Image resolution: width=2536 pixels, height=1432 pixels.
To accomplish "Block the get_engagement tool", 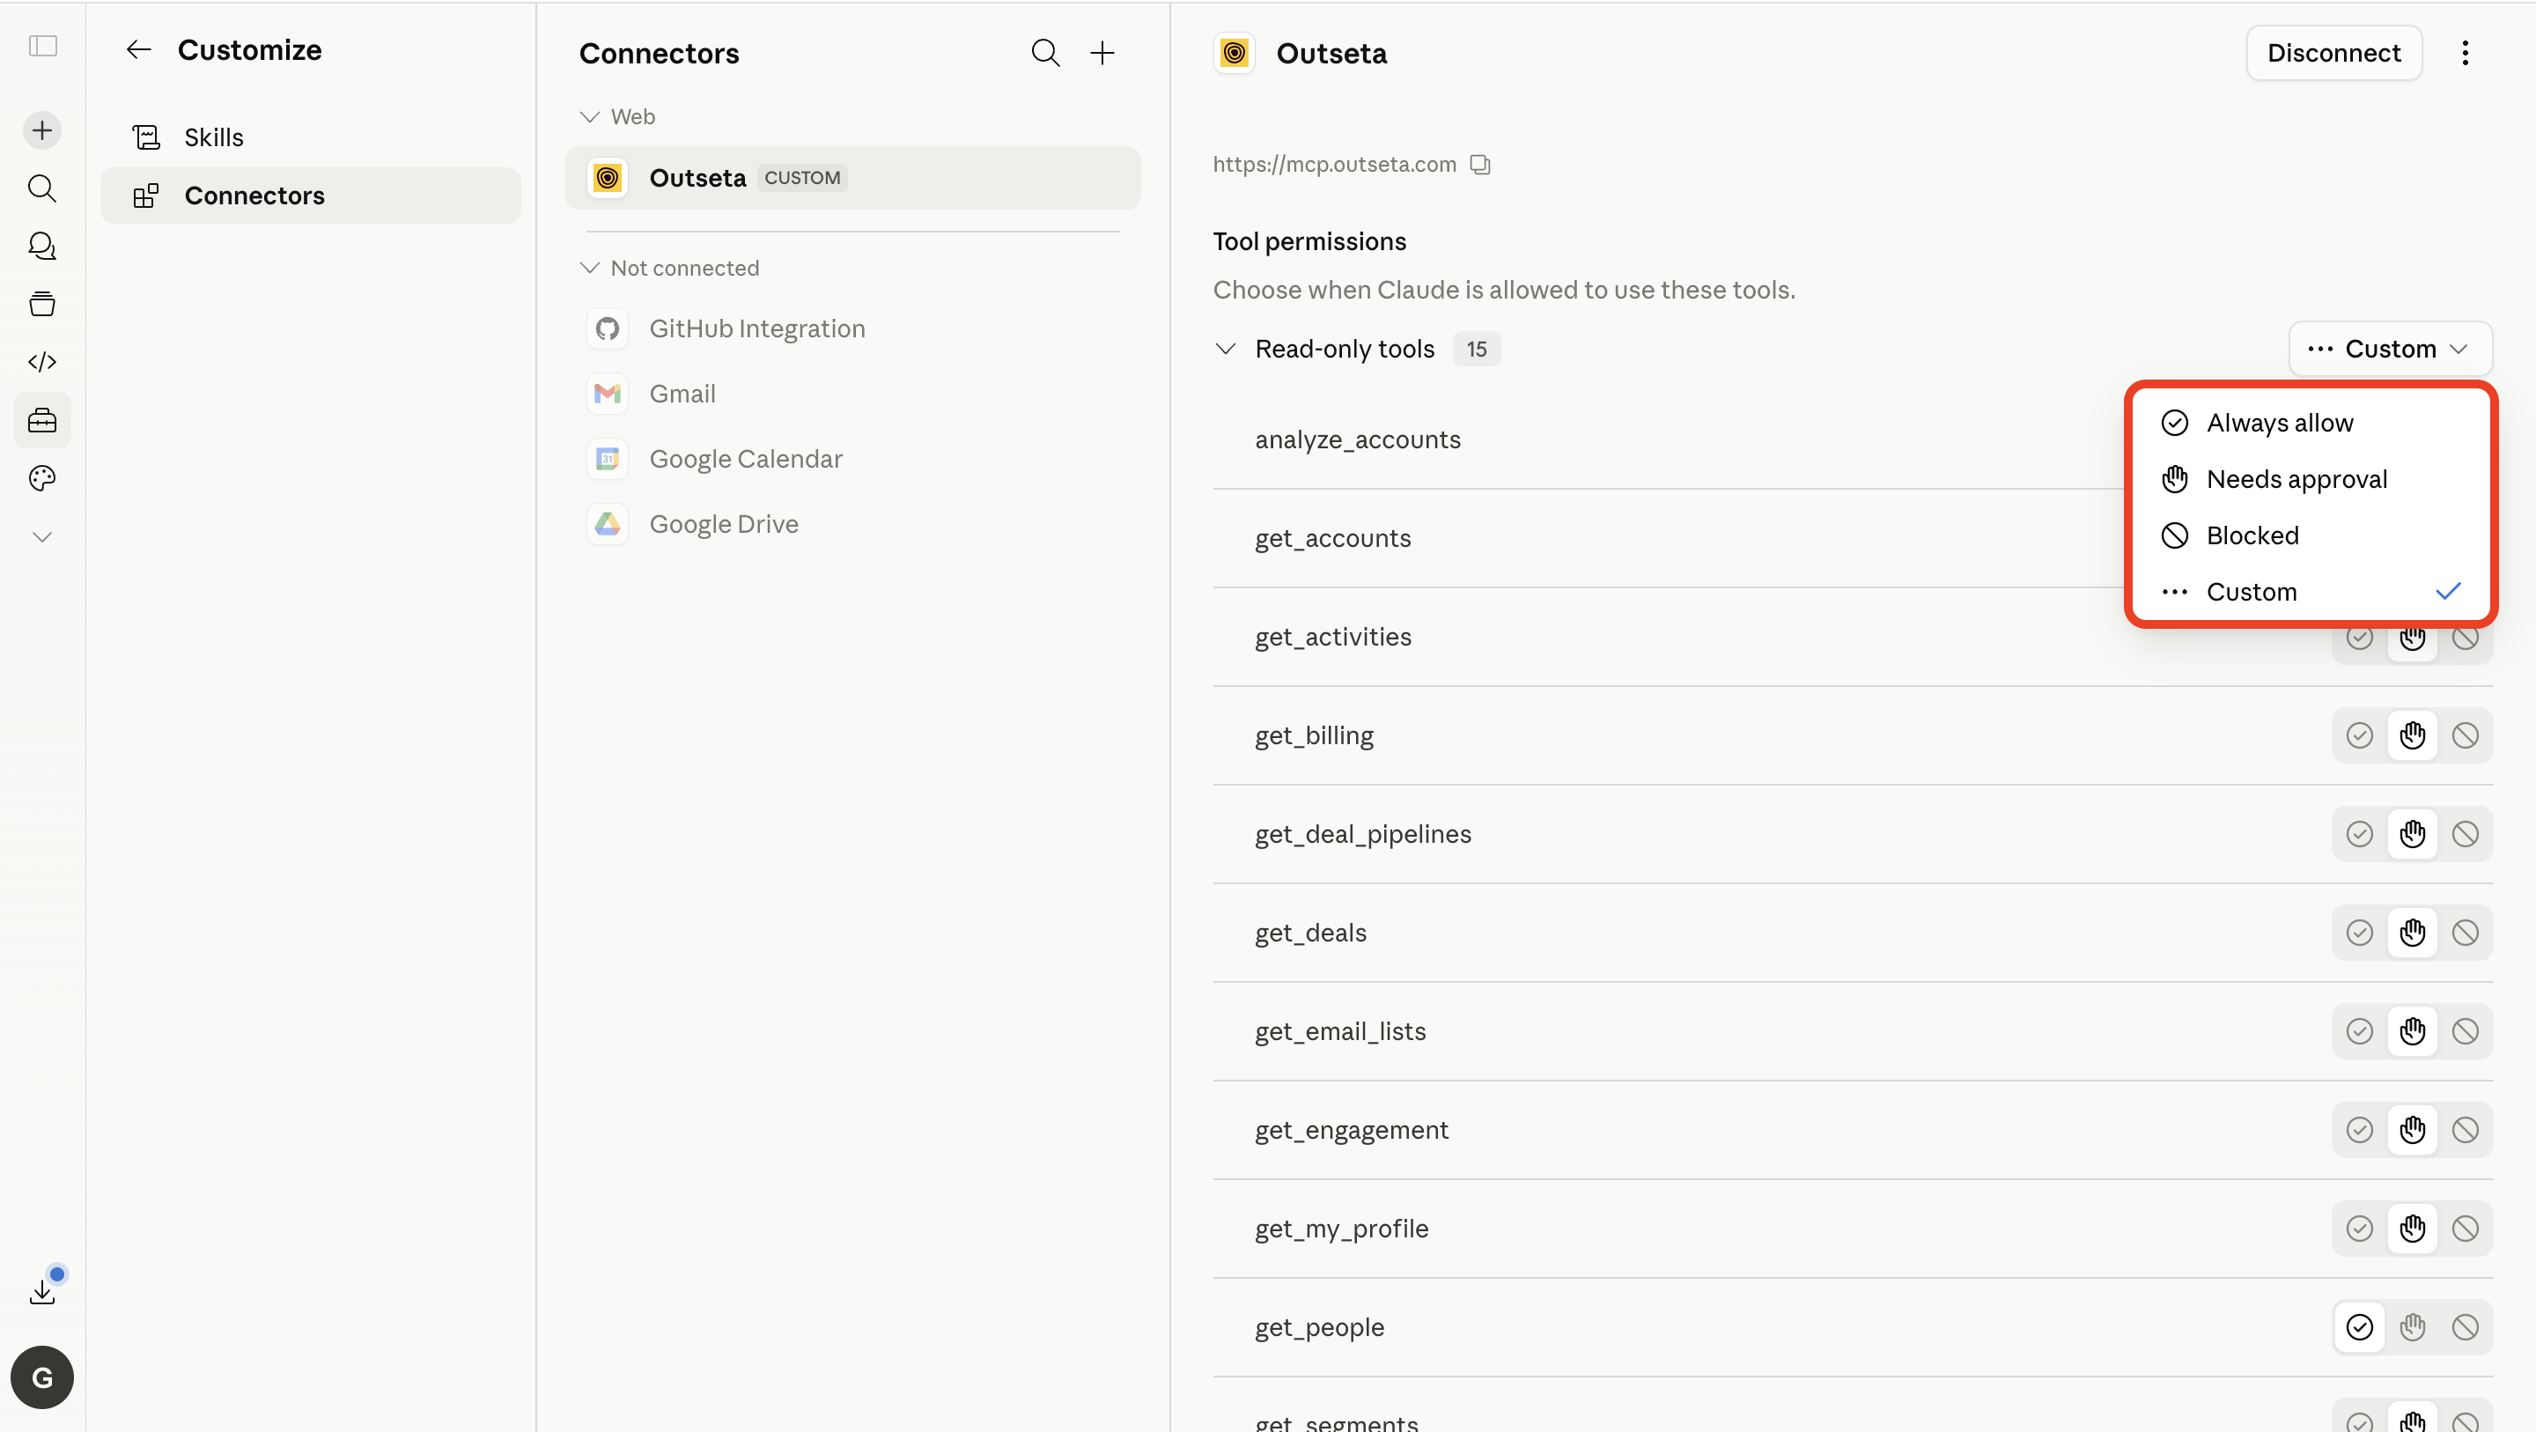I will click(x=2466, y=1130).
